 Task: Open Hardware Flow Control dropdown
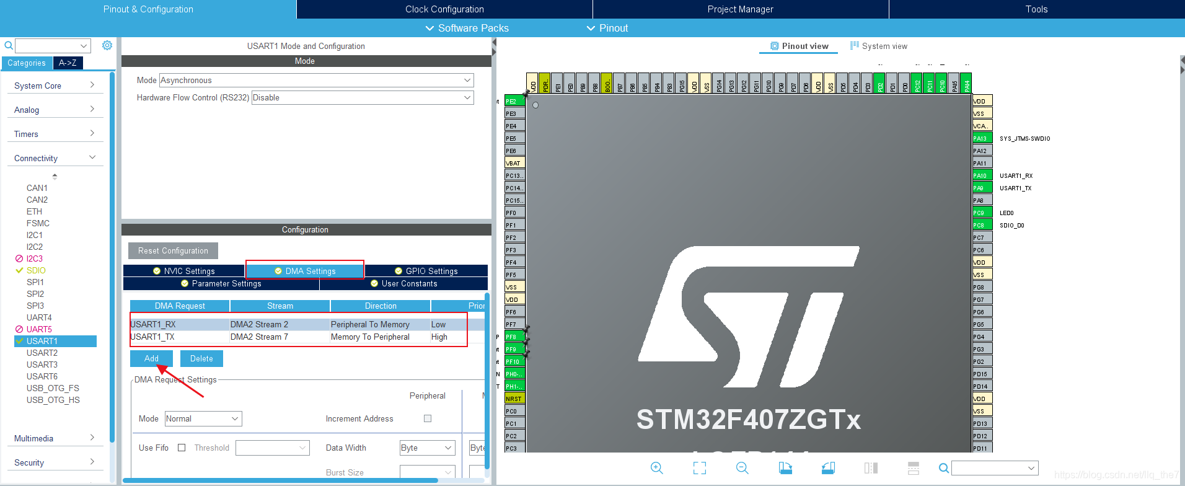363,97
